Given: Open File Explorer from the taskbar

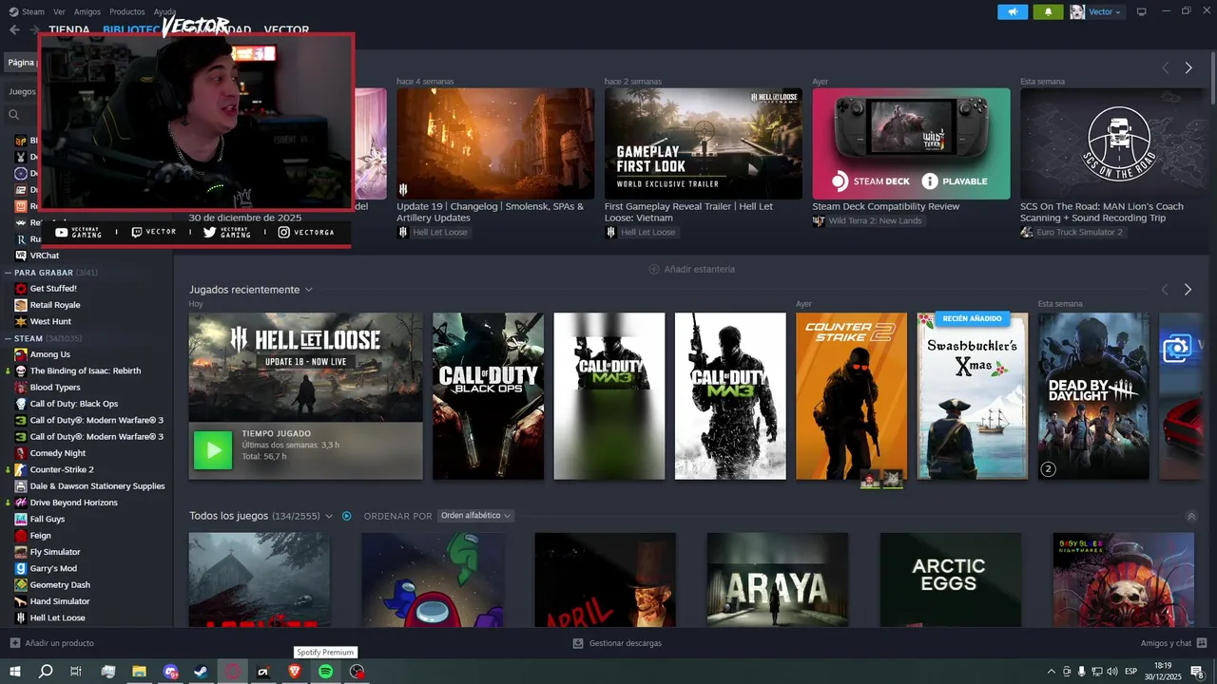Looking at the screenshot, I should pyautogui.click(x=139, y=672).
